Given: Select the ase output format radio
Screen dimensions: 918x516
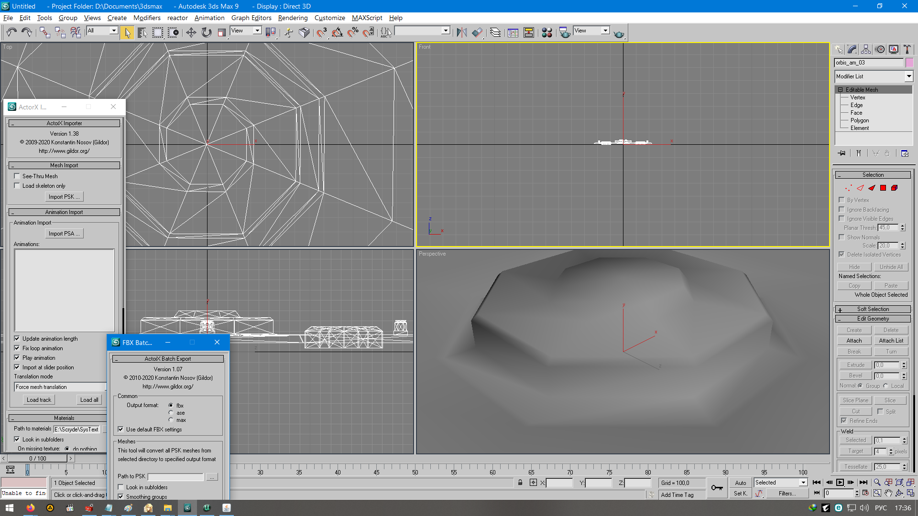Looking at the screenshot, I should pyautogui.click(x=171, y=413).
